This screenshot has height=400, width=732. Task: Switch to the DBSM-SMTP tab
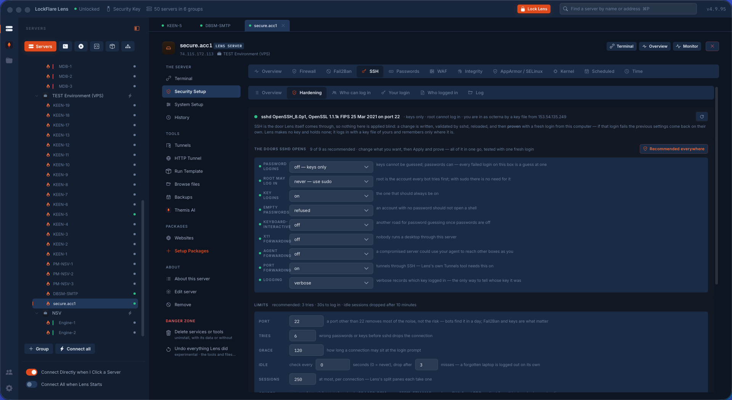pos(215,26)
